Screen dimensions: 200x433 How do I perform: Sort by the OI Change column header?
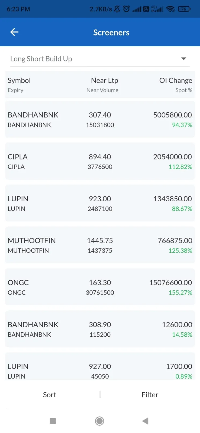[176, 80]
